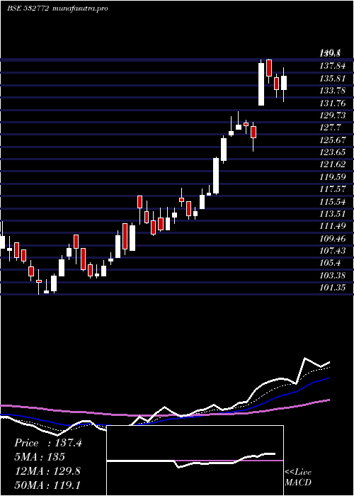Click the MACD inset chart panel
Viewport: 354px width, 496px height.
pos(195,461)
